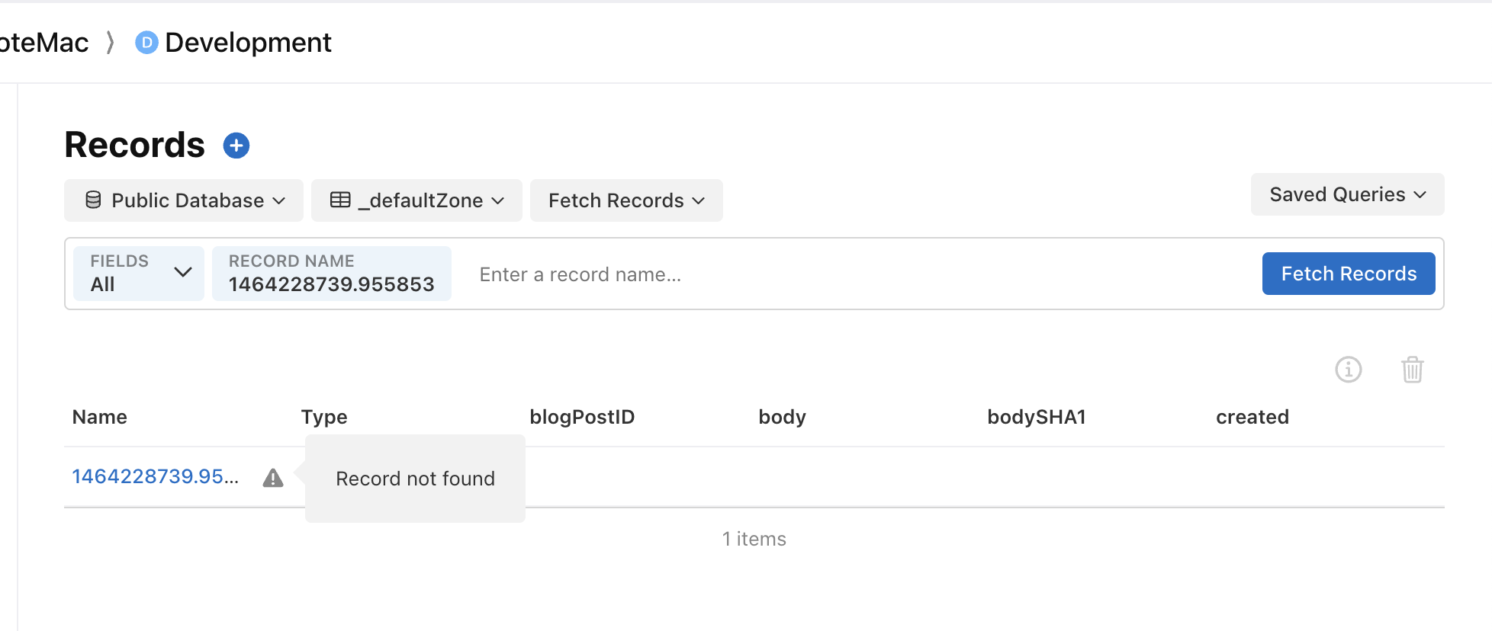Click the blogPostID column header
1492x631 pixels.
pyautogui.click(x=582, y=417)
